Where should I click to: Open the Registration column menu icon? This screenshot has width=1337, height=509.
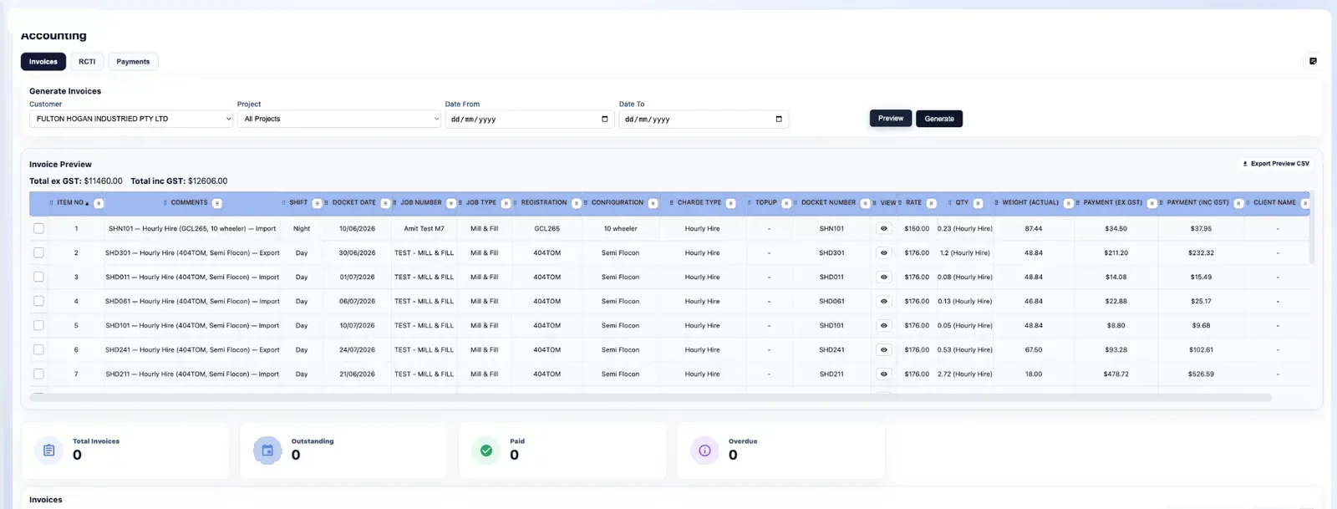[x=576, y=203]
